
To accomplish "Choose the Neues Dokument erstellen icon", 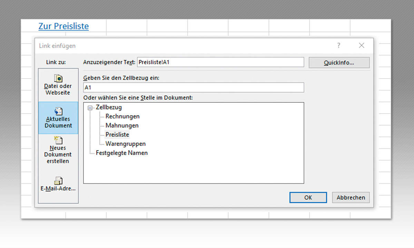I will pos(58,140).
